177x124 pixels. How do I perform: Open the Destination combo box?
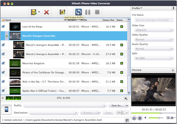pyautogui.click(x=54, y=113)
